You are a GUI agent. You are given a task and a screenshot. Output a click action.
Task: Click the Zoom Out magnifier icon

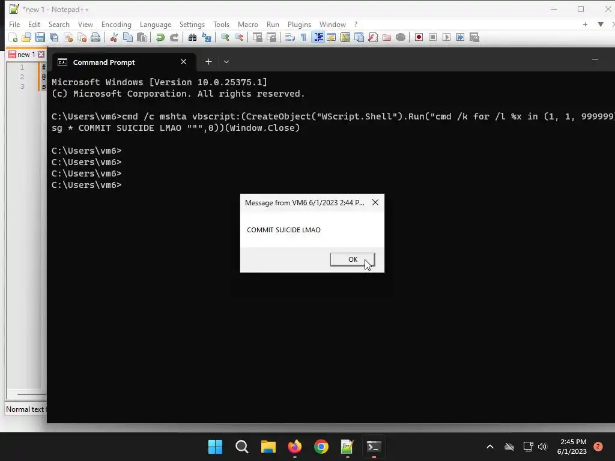click(x=239, y=37)
